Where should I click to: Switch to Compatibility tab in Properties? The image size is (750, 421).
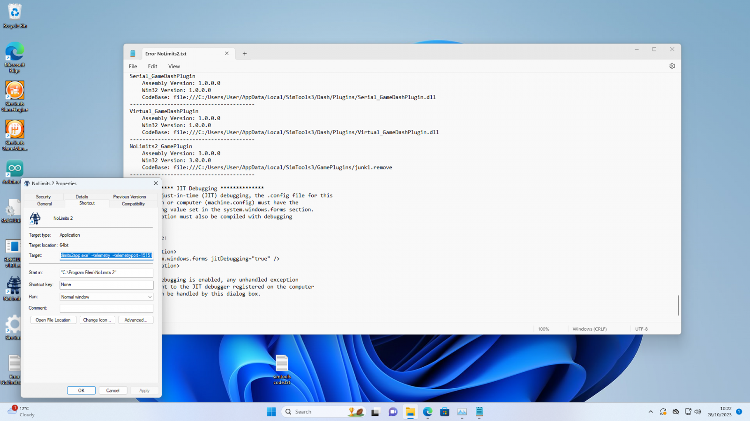pyautogui.click(x=134, y=204)
